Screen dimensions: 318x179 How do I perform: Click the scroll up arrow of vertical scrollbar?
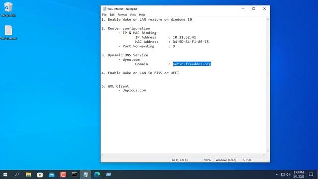point(268,19)
